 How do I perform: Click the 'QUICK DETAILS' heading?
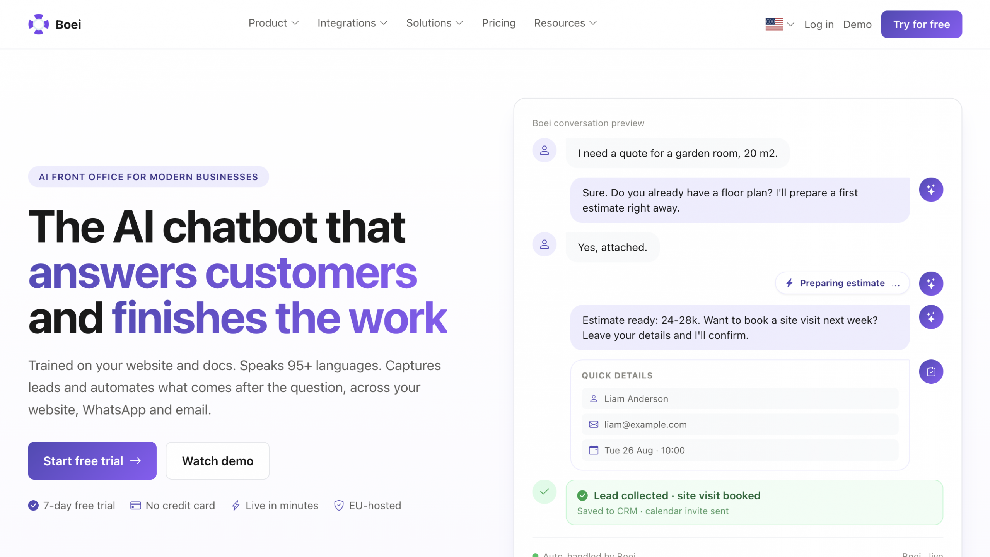[x=617, y=376]
